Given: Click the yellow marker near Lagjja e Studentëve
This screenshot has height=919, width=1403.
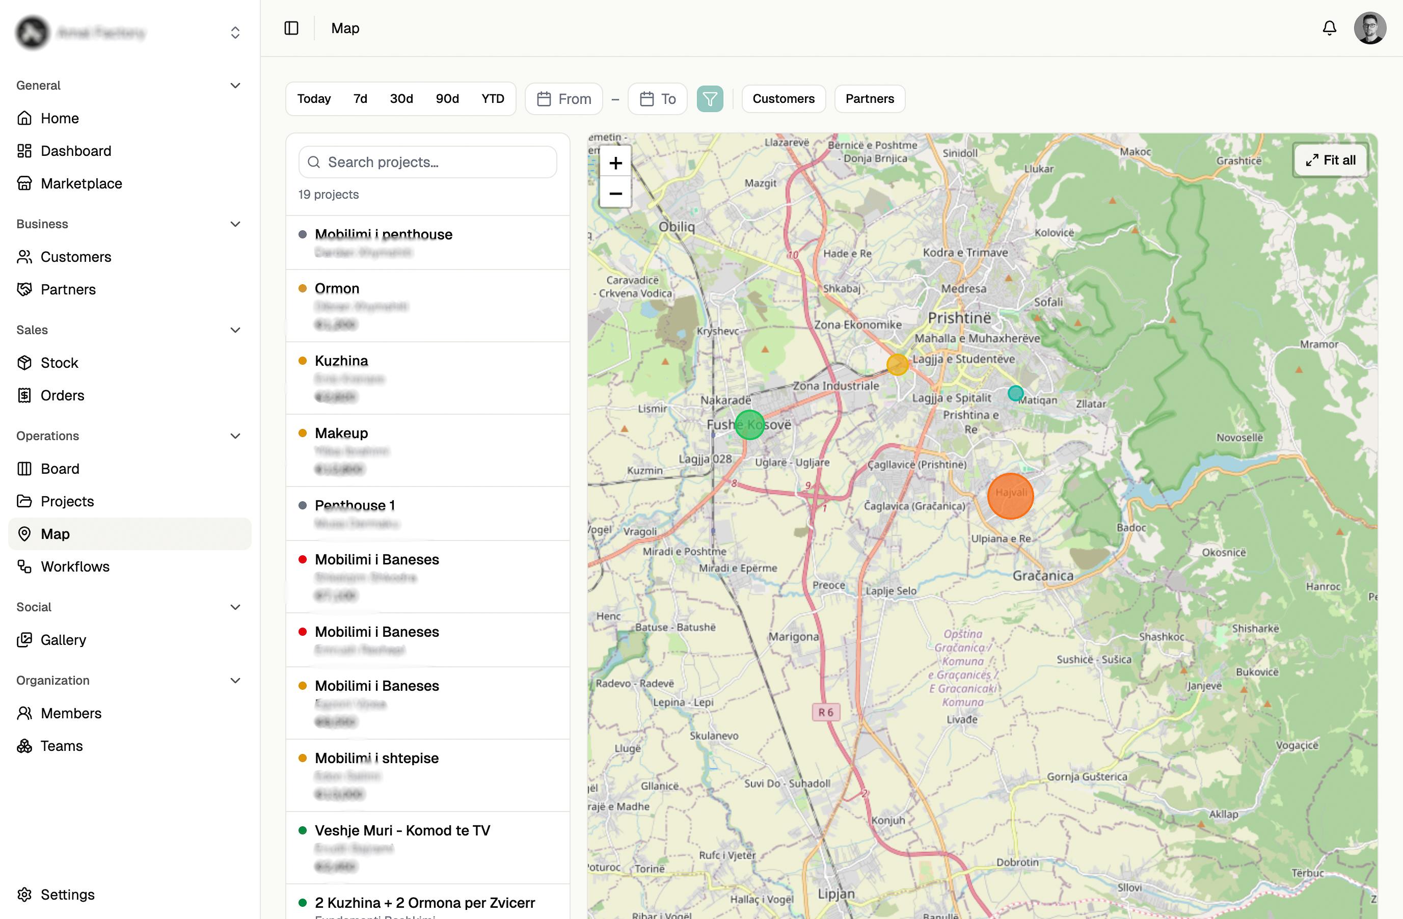Looking at the screenshot, I should pos(897,364).
